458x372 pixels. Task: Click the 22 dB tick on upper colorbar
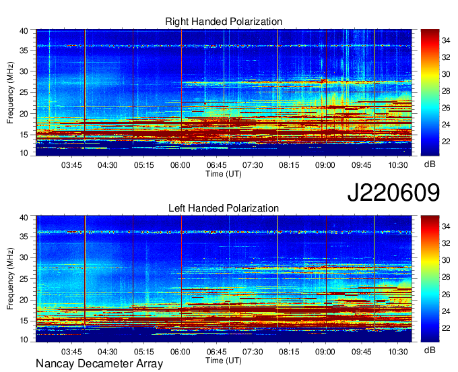pyautogui.click(x=446, y=142)
